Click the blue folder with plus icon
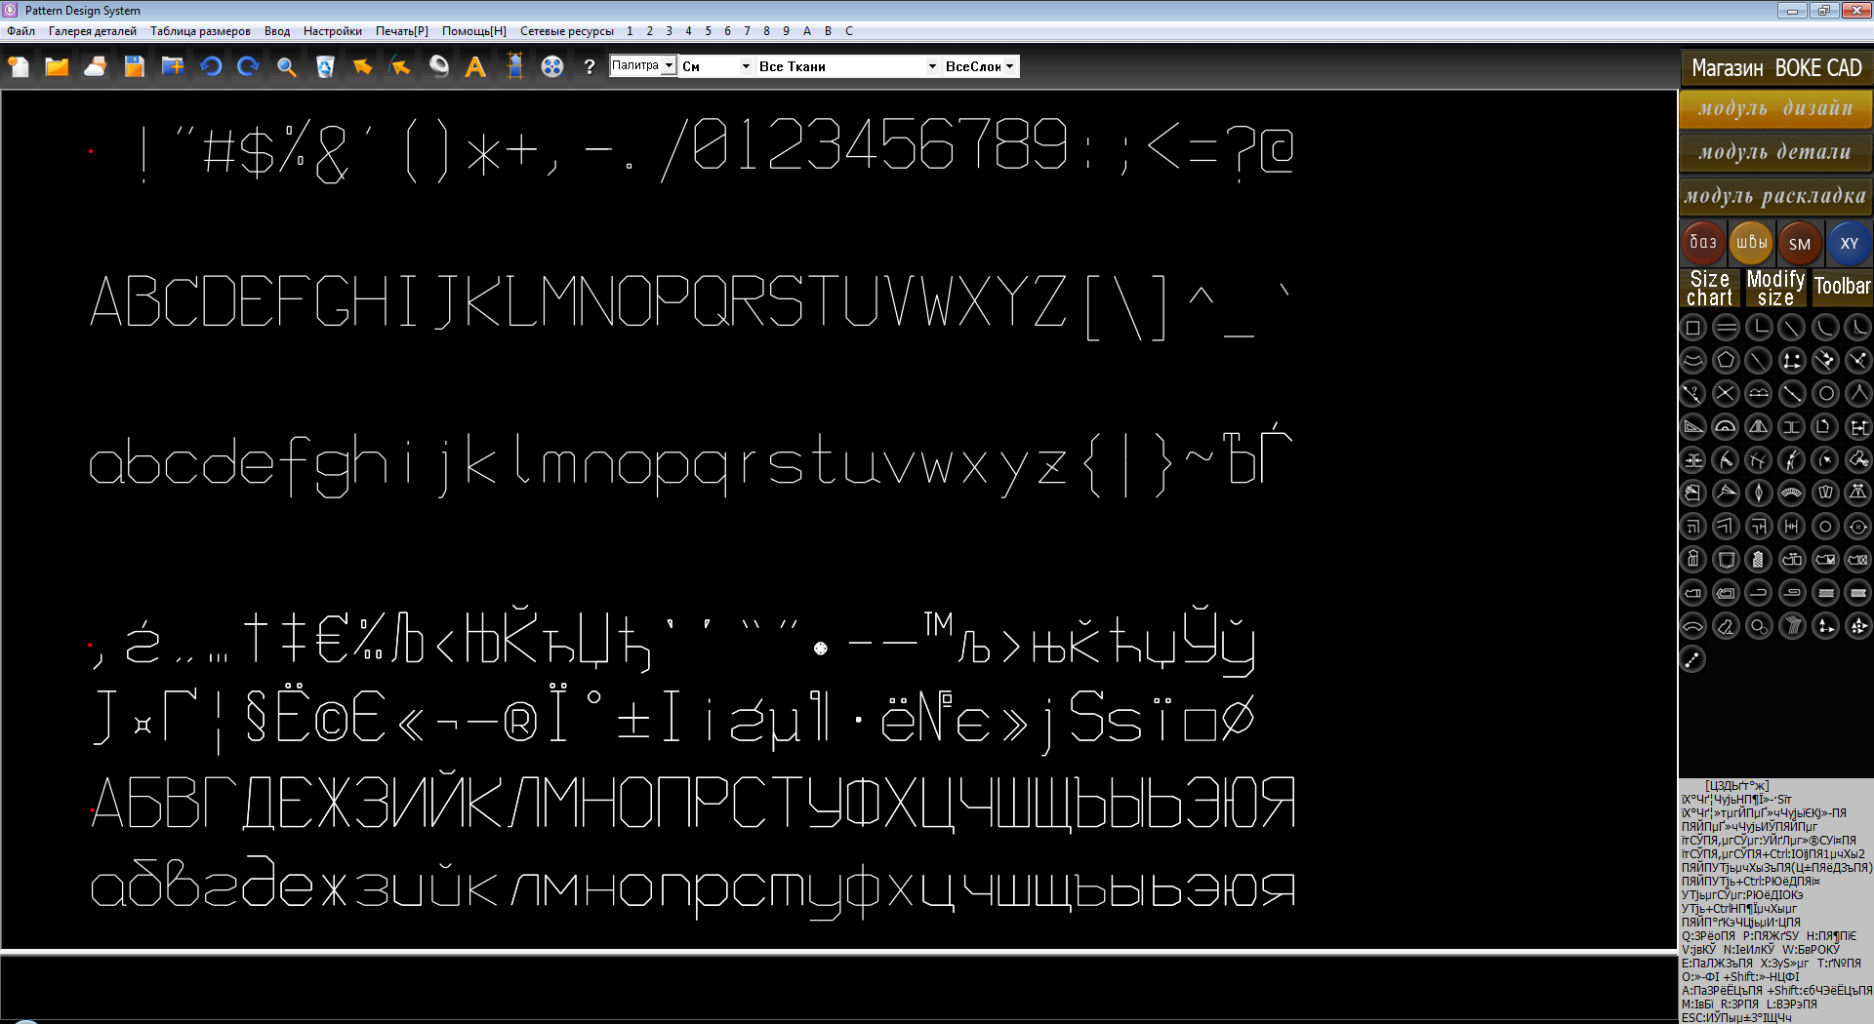The image size is (1874, 1024). click(172, 66)
